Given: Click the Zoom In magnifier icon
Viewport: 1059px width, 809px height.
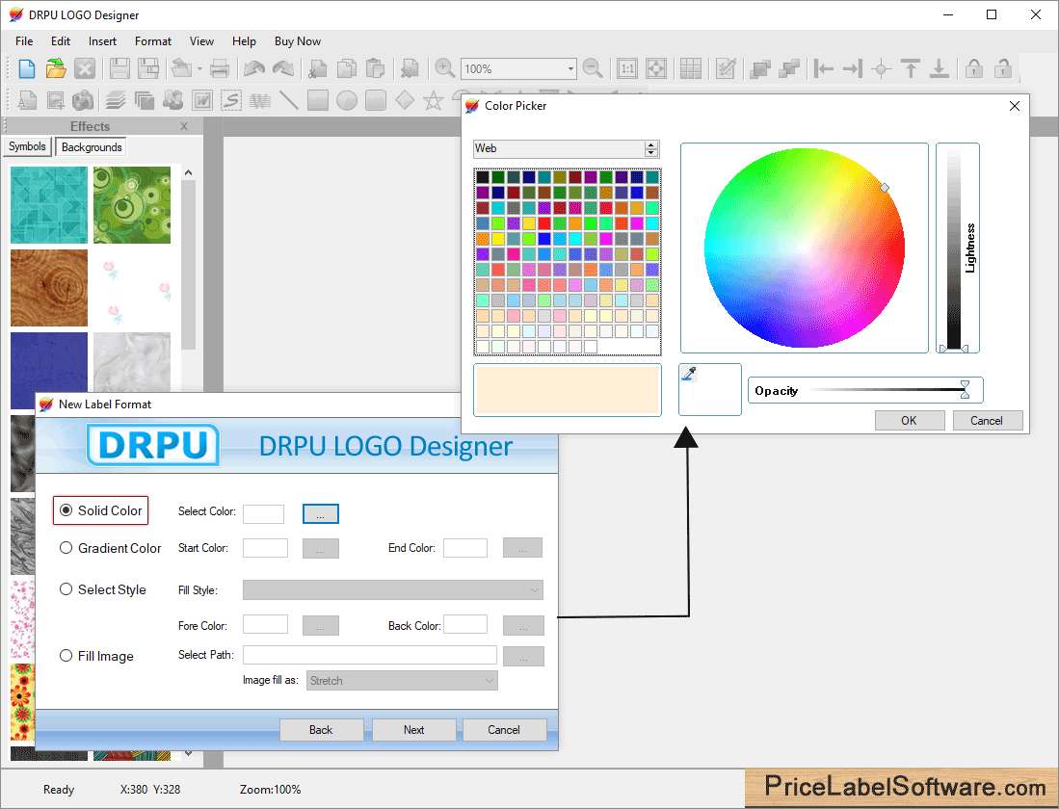Looking at the screenshot, I should 444,68.
